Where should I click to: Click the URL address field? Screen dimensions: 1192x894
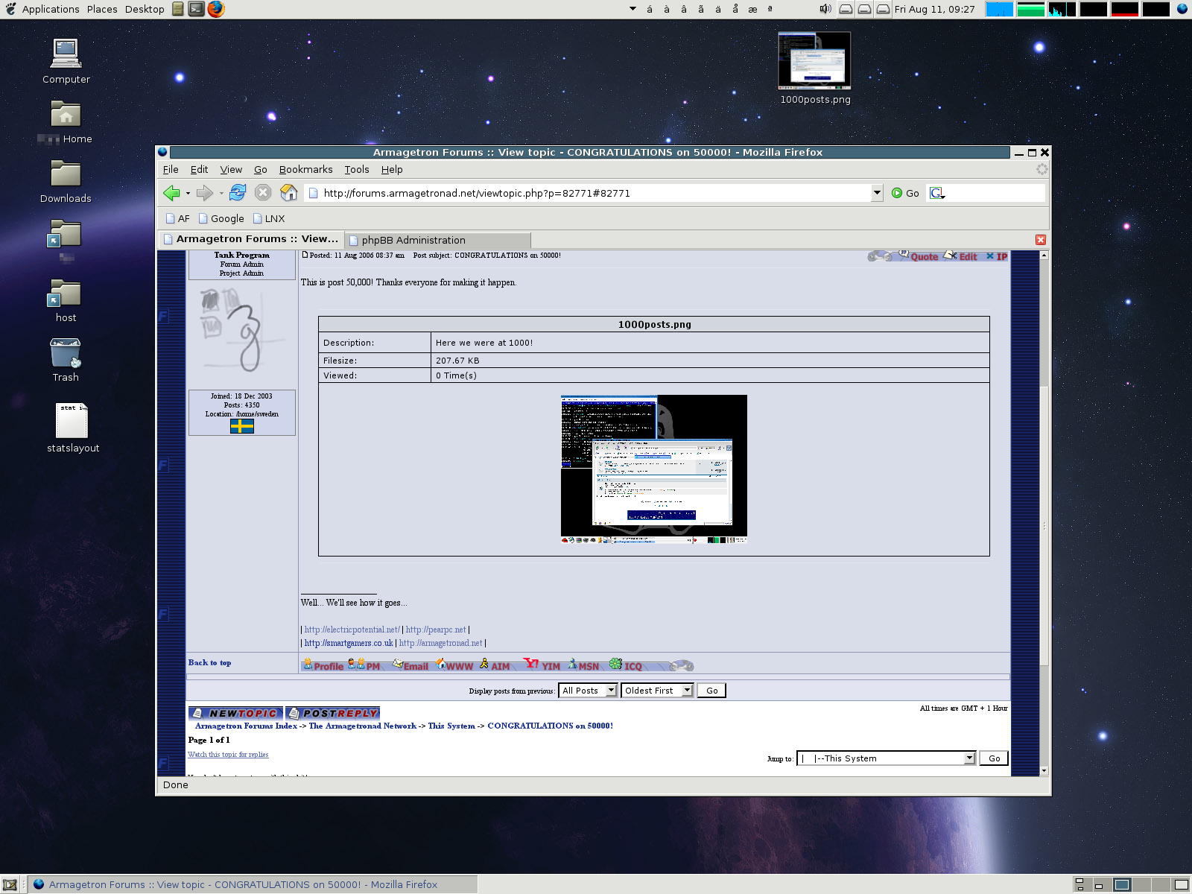point(589,193)
